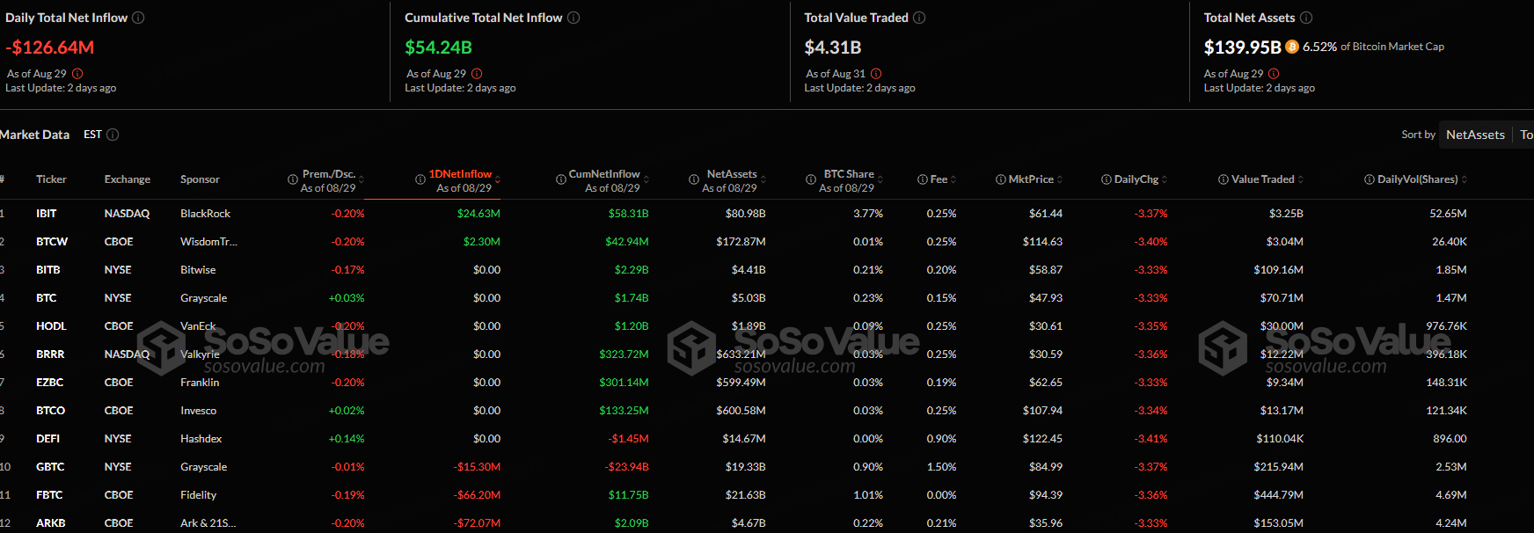The width and height of the screenshot is (1534, 533).
Task: Click info icon next to EST label
Action: [x=113, y=135]
